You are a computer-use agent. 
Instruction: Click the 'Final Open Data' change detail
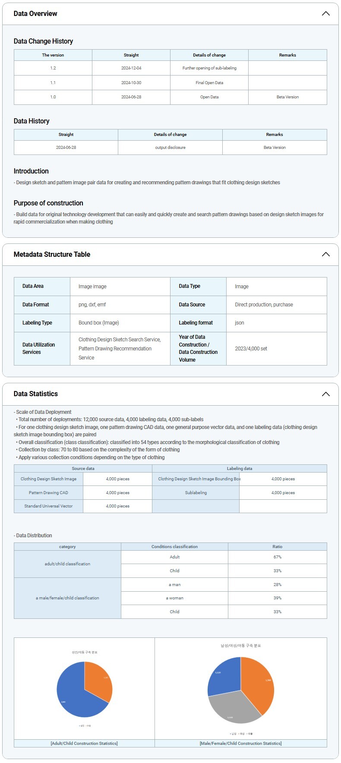click(209, 83)
